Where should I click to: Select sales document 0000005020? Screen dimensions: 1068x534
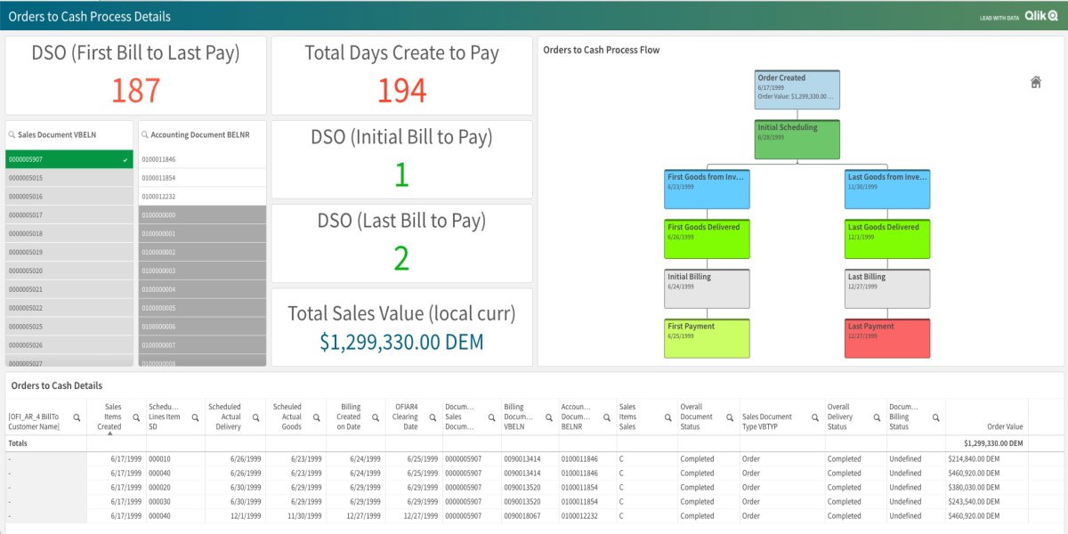click(69, 271)
